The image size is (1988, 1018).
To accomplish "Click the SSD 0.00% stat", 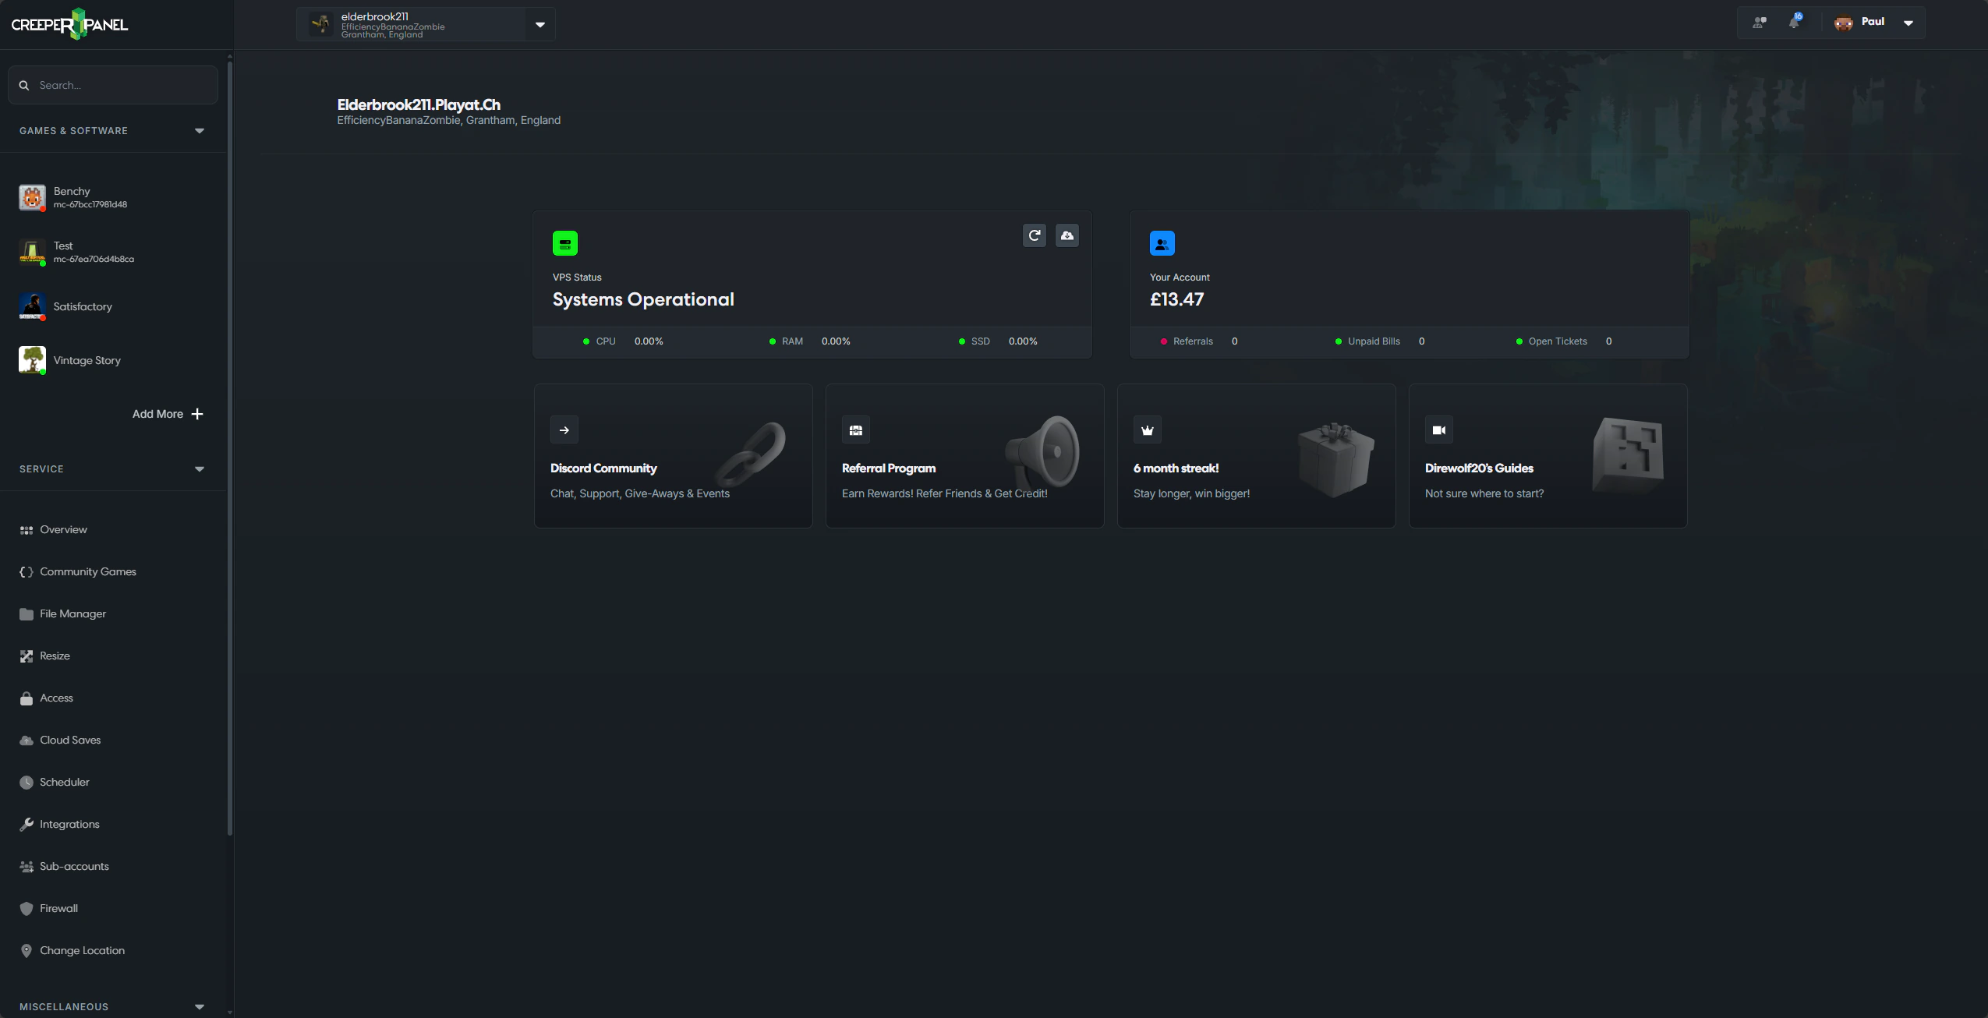I will pyautogui.click(x=998, y=341).
